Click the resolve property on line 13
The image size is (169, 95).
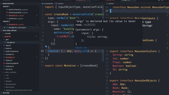[x=53, y=51]
